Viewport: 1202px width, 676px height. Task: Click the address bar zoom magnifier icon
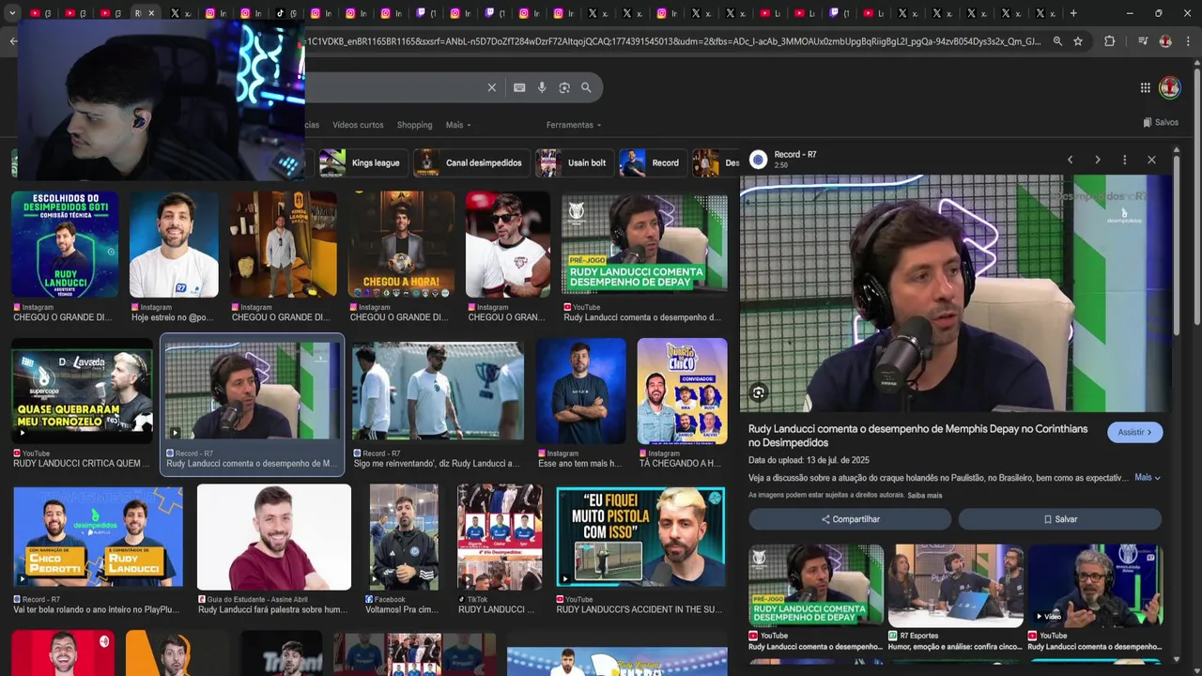coord(1057,41)
